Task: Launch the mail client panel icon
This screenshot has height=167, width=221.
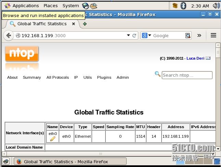Action: coord(94,6)
